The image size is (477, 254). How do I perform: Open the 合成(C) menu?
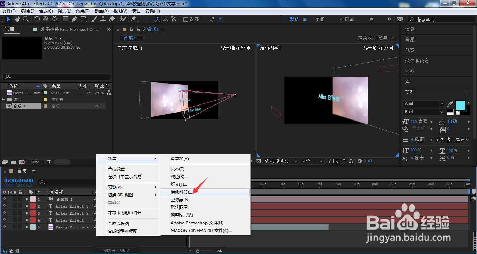pyautogui.click(x=46, y=11)
